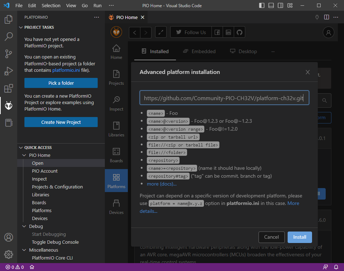
Task: Click the PlatformIO logo in PIO Home
Action: [116, 32]
